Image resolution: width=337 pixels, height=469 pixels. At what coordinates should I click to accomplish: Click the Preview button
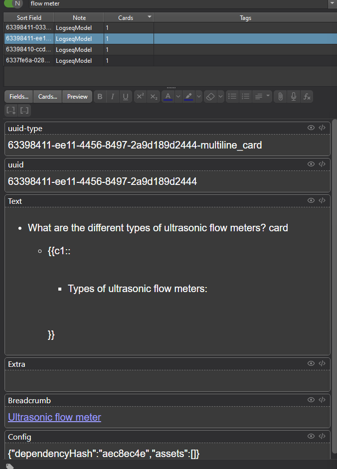tap(77, 97)
